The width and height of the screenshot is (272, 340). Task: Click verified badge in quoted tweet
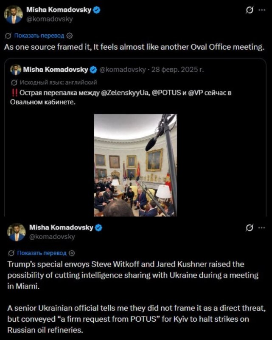(x=93, y=70)
